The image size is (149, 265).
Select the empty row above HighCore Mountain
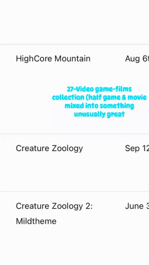click(74, 22)
